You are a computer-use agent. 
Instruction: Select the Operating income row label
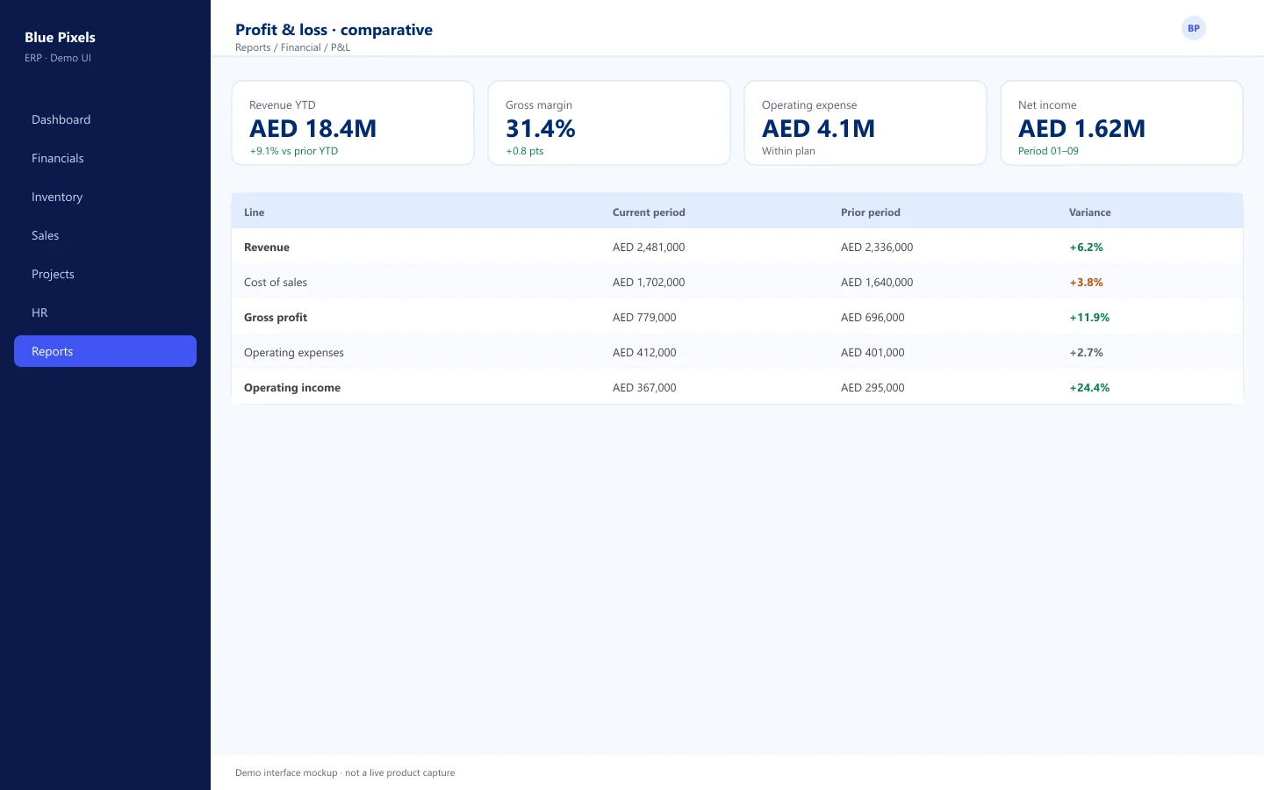coord(292,388)
